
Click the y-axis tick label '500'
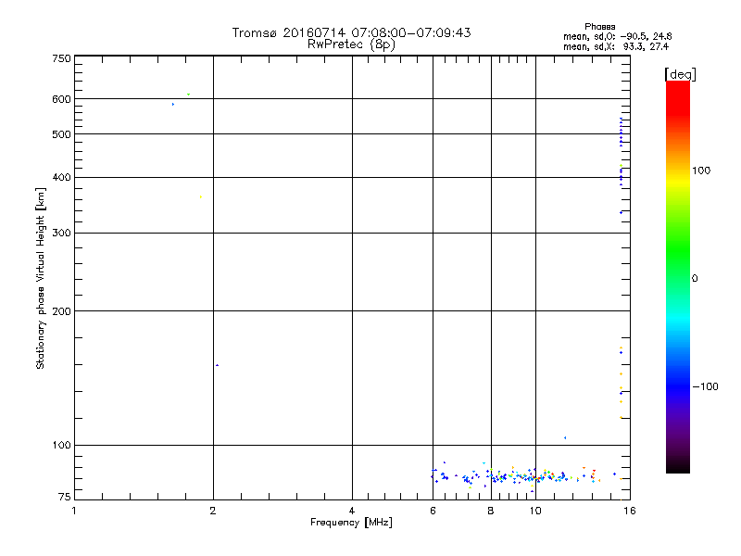[61, 134]
